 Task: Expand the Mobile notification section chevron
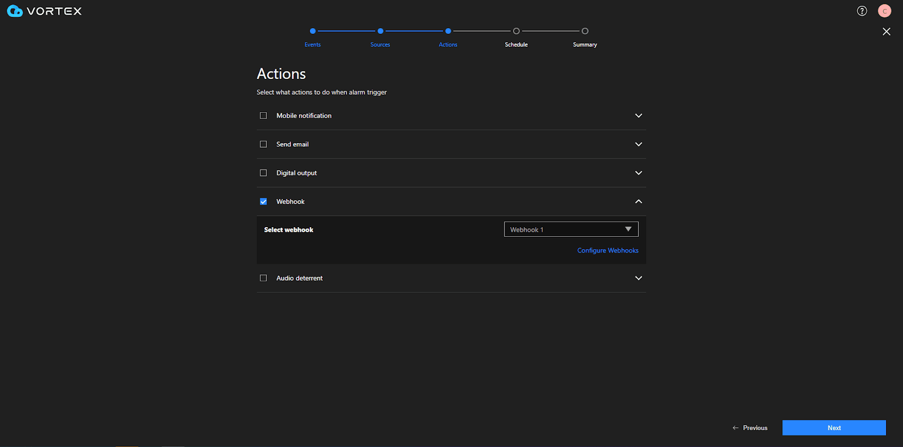click(638, 116)
